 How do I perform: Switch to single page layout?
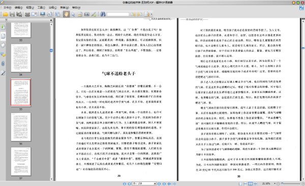tap(240, 183)
